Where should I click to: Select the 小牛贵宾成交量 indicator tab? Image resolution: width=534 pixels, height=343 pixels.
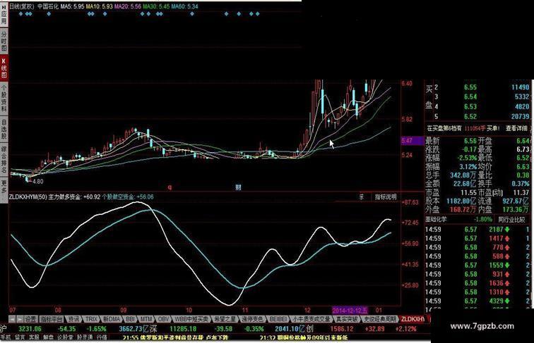(311, 319)
